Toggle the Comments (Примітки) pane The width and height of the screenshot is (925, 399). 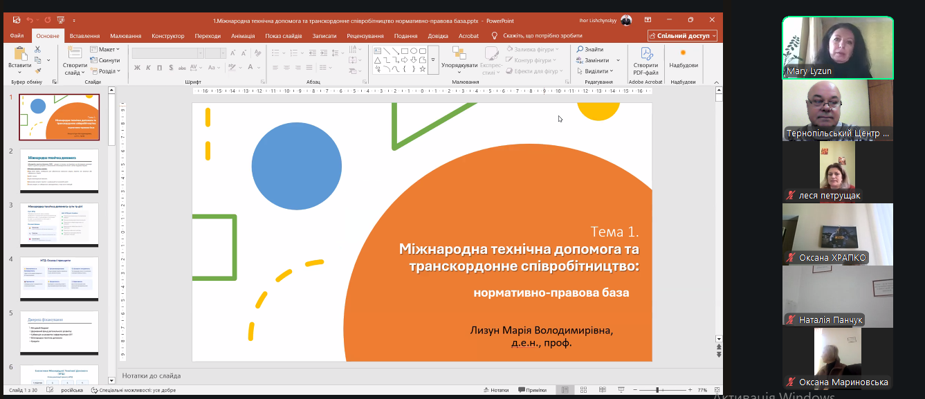tap(531, 390)
